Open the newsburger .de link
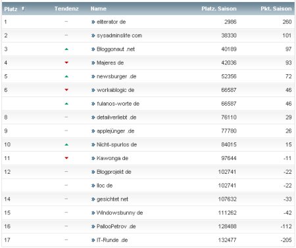 click(116, 76)
